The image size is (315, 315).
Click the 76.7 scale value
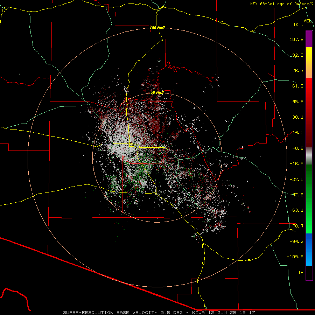298,70
